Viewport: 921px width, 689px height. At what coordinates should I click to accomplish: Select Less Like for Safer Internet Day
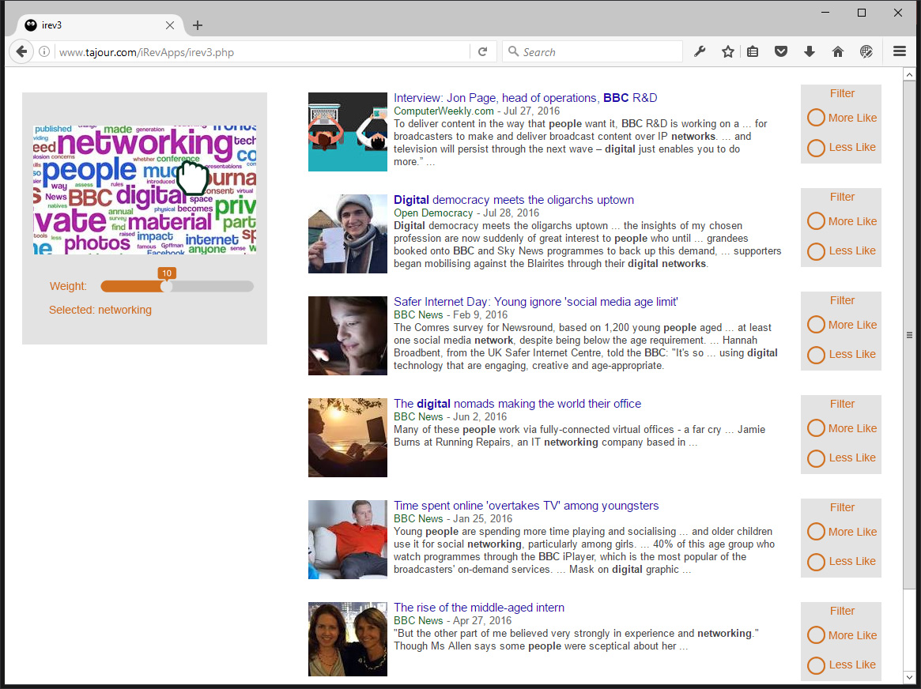[x=816, y=355]
